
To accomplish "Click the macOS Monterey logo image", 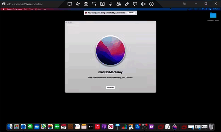I will pos(110,51).
